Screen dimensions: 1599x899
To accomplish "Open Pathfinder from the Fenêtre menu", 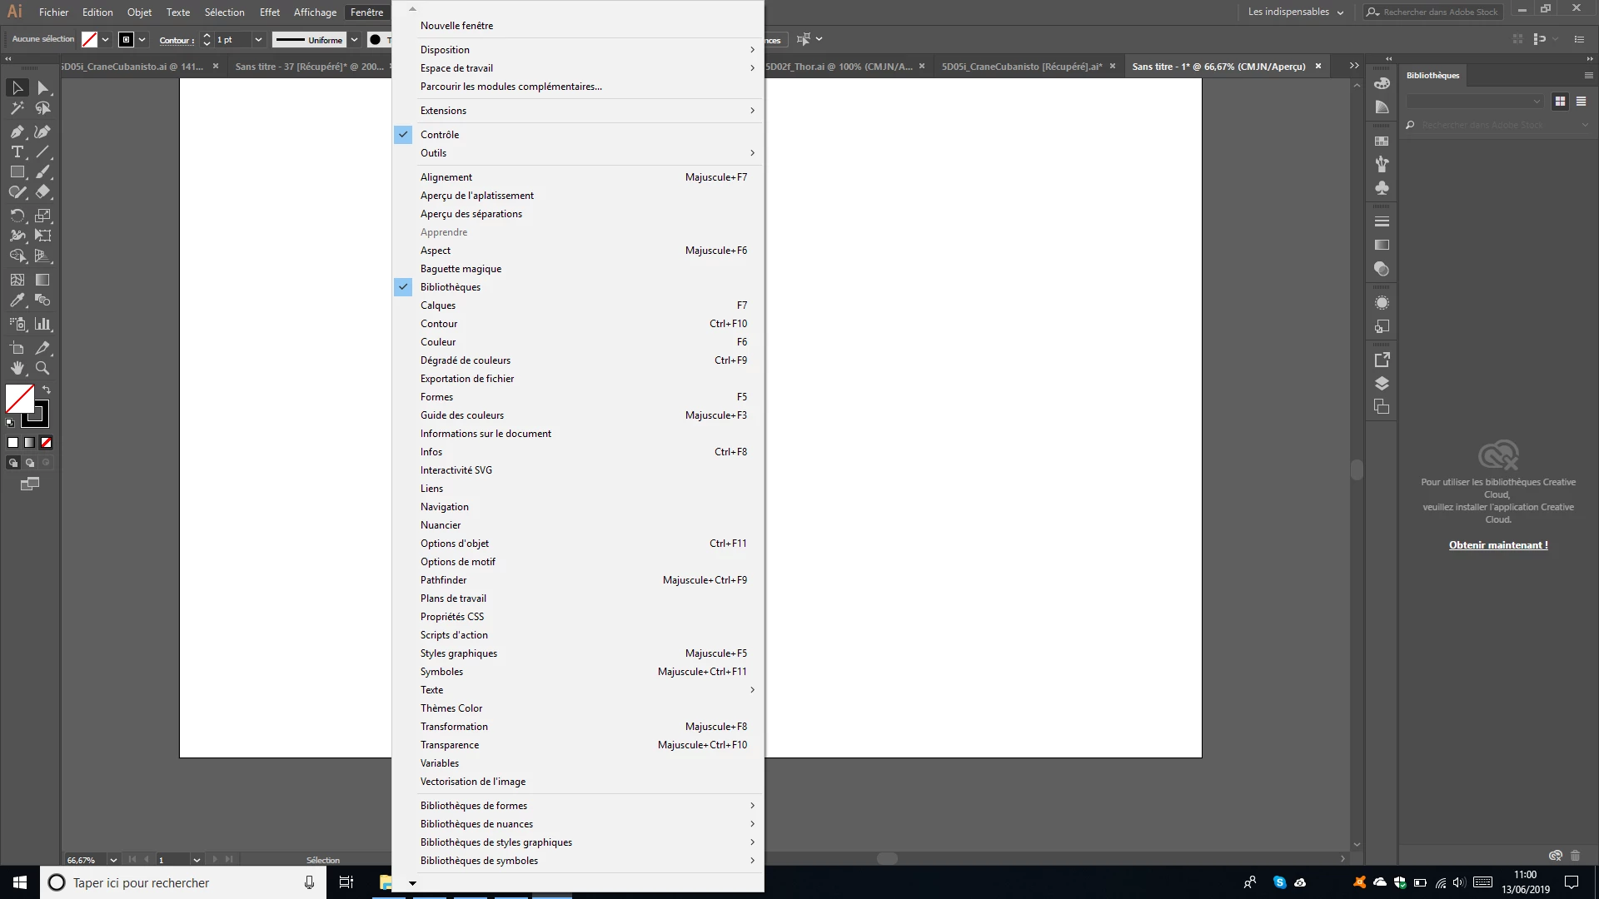I will [443, 580].
